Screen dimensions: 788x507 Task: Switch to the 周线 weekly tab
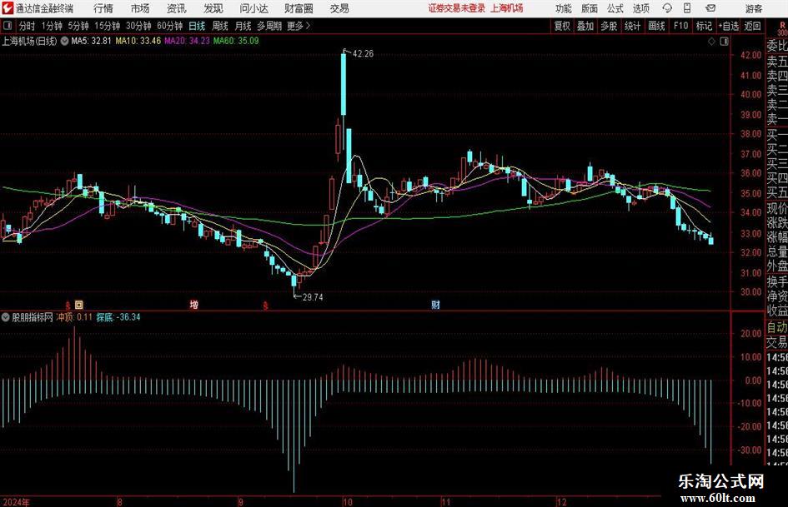(x=220, y=26)
